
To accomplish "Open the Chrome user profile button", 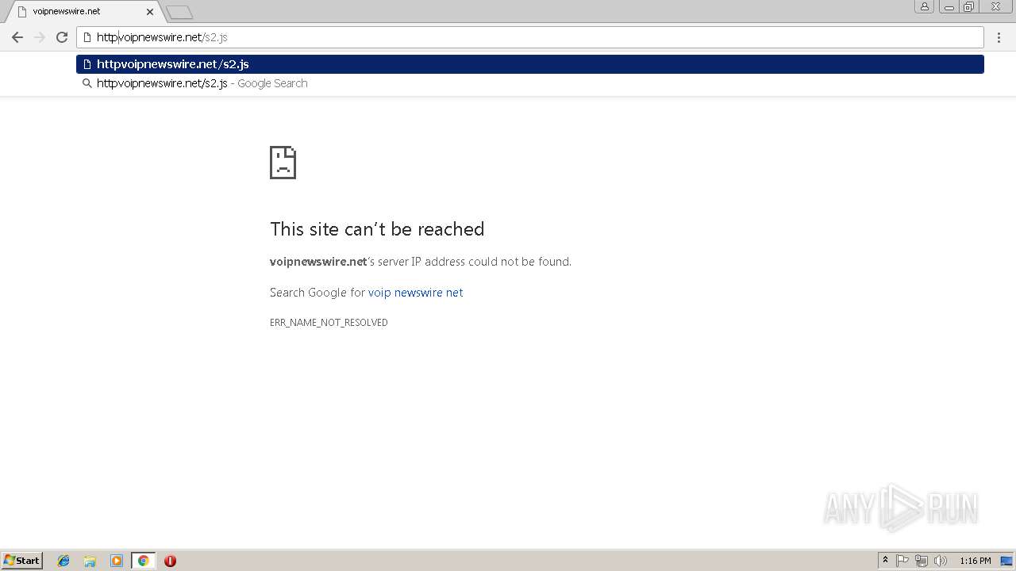I will (924, 6).
